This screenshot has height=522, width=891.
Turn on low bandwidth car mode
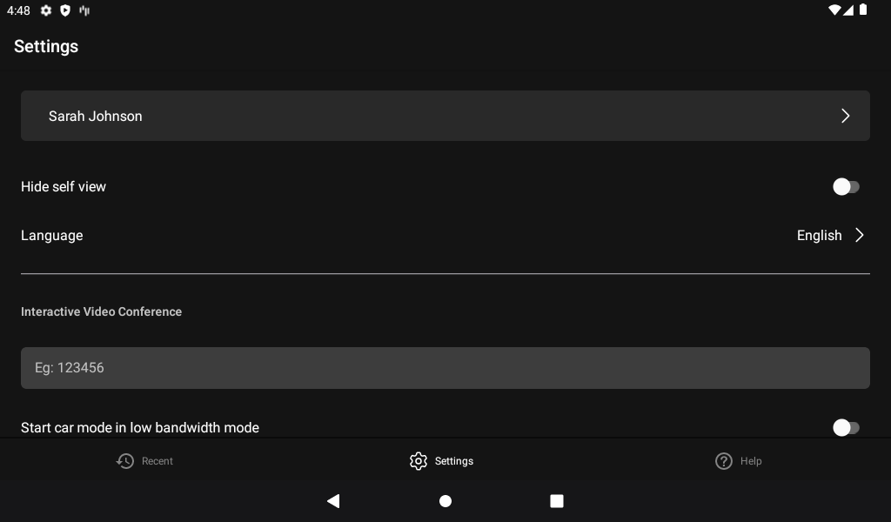coord(847,427)
